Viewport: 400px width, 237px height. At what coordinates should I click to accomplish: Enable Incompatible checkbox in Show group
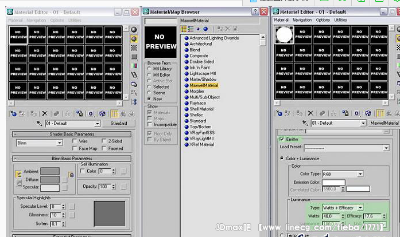pos(150,124)
